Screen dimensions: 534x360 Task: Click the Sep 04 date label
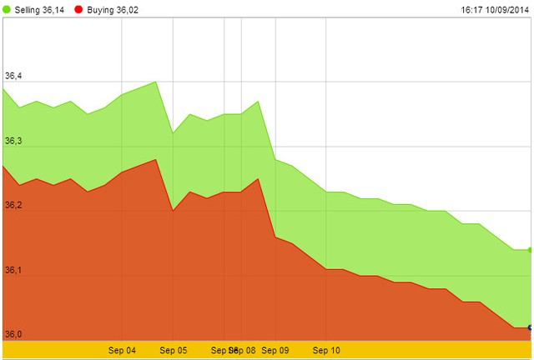click(x=122, y=351)
